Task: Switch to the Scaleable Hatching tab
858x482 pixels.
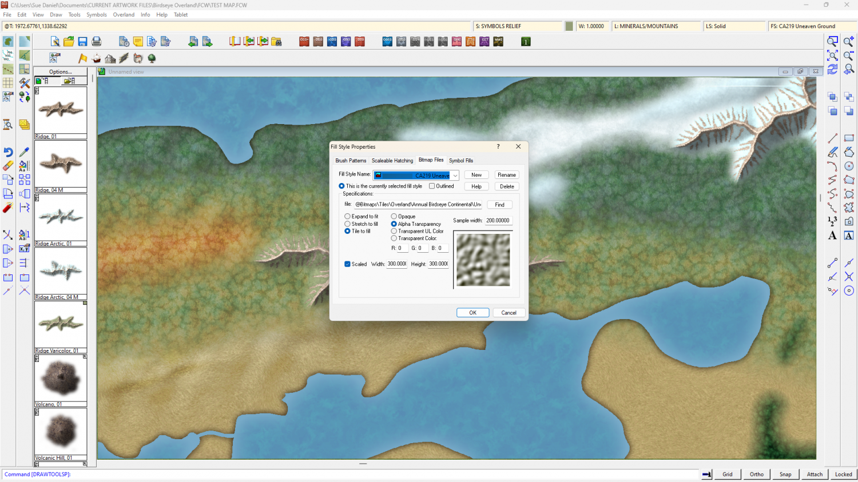Action: [392, 161]
